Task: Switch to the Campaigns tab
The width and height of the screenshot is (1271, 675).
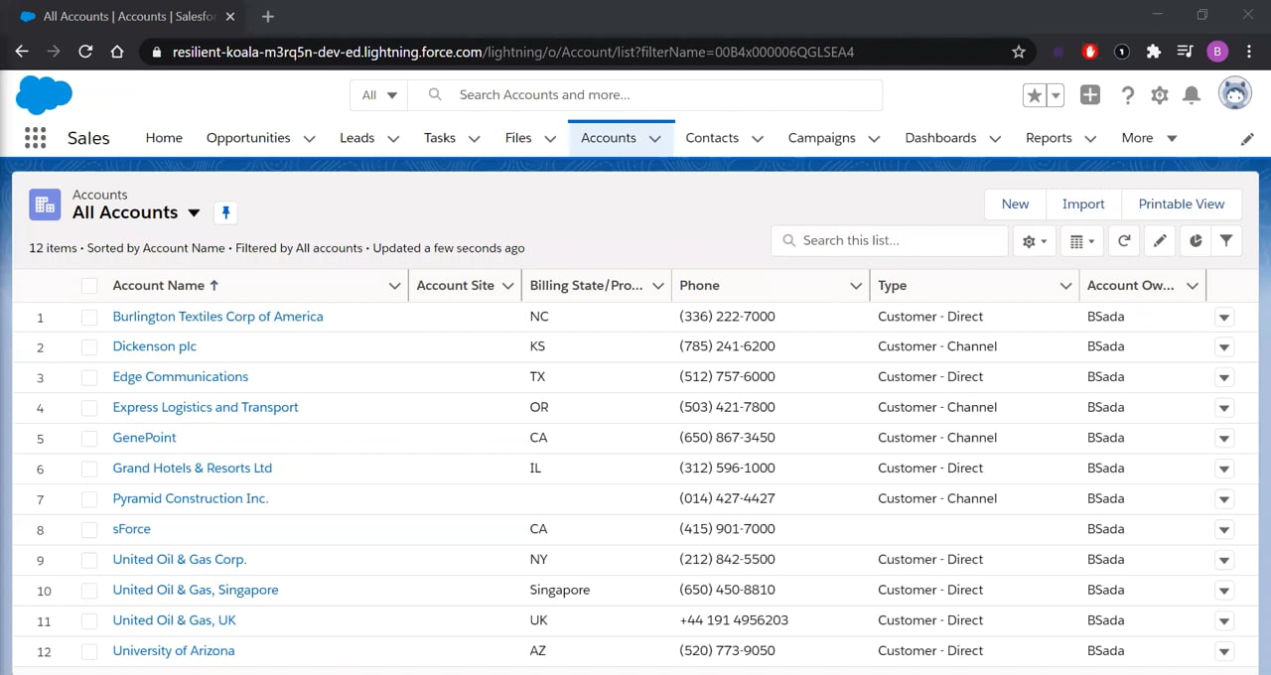Action: tap(821, 138)
